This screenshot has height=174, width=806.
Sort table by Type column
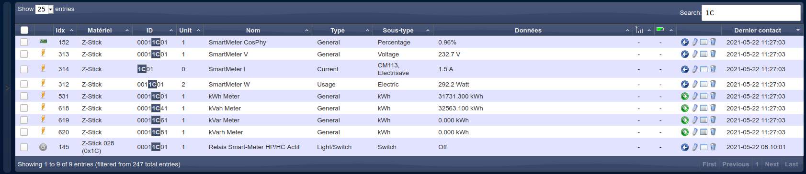pos(342,30)
